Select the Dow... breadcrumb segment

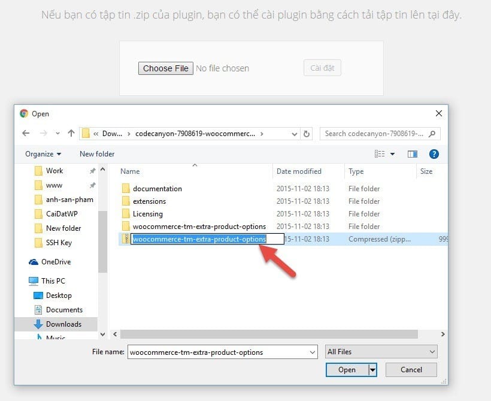(112, 134)
